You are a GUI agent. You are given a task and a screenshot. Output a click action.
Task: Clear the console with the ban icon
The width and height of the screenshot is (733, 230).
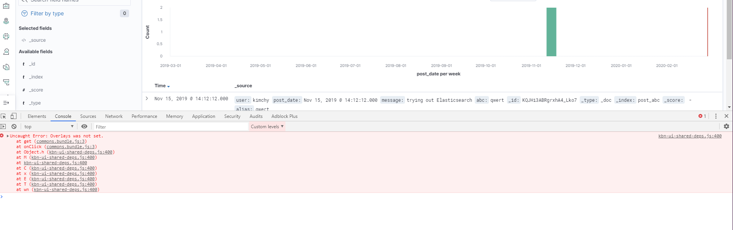point(14,126)
